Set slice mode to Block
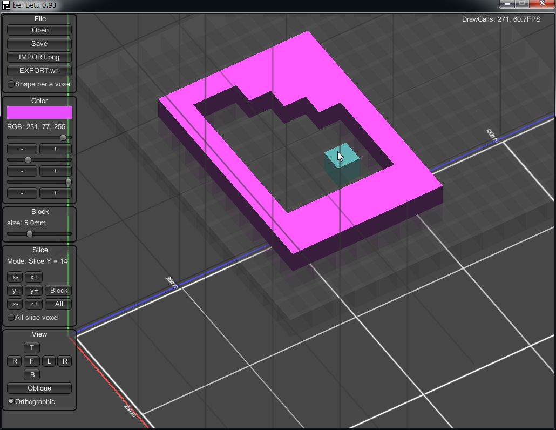The height and width of the screenshot is (430, 556). [x=59, y=291]
